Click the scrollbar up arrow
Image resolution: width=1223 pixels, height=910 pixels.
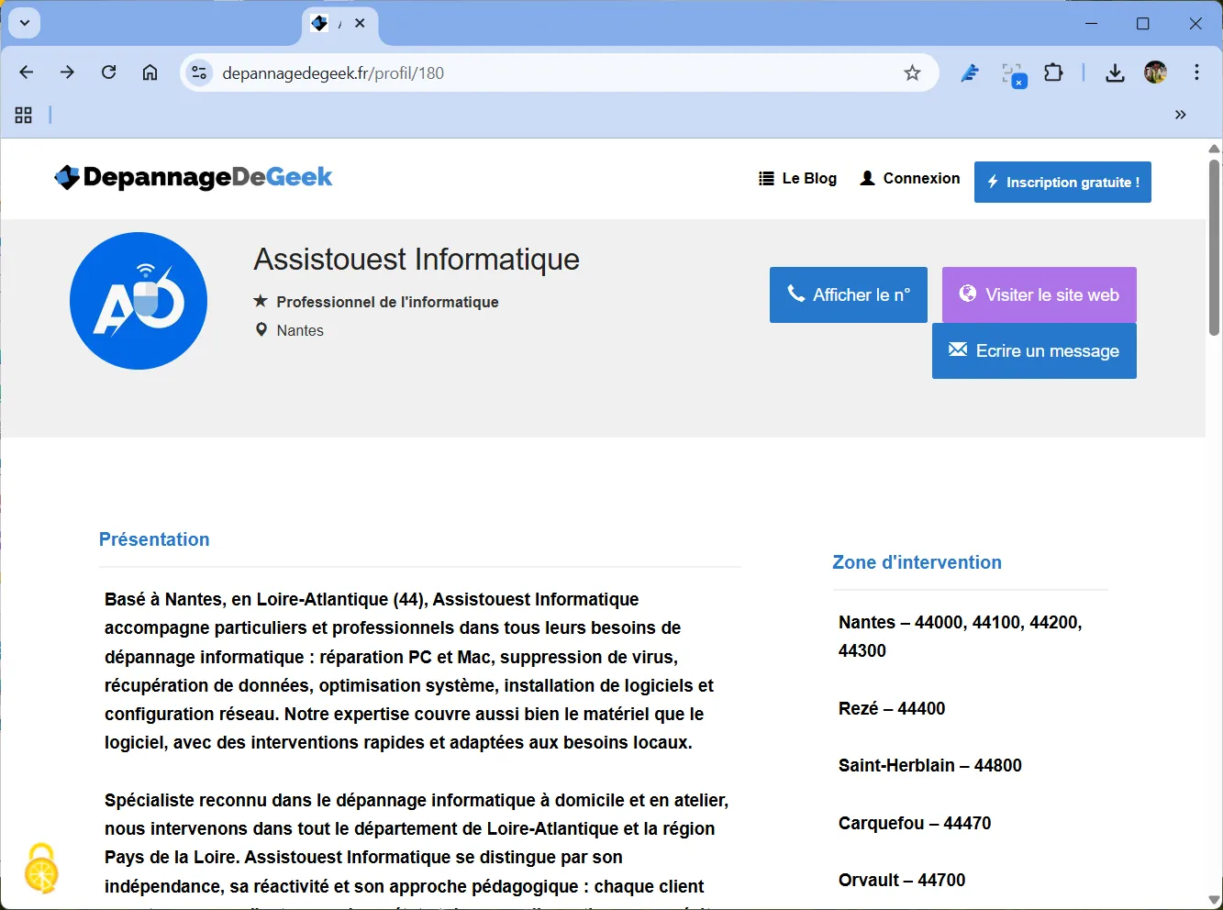click(x=1214, y=148)
